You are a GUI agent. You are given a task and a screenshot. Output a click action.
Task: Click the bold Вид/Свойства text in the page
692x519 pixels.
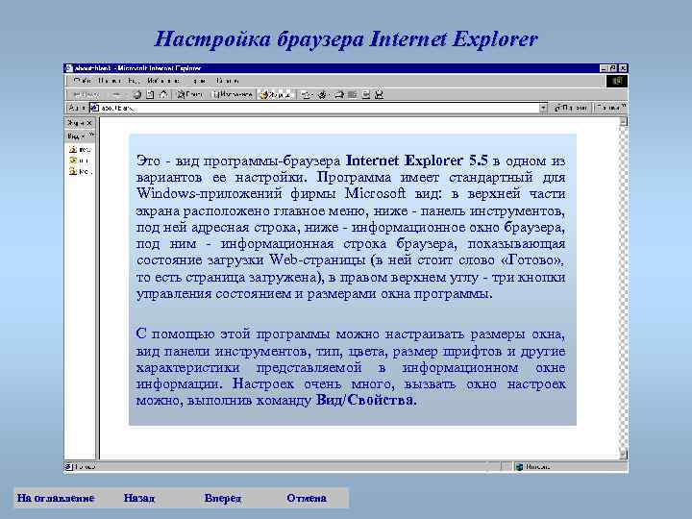(x=365, y=400)
